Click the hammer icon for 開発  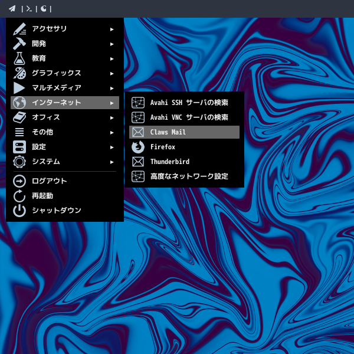19,44
